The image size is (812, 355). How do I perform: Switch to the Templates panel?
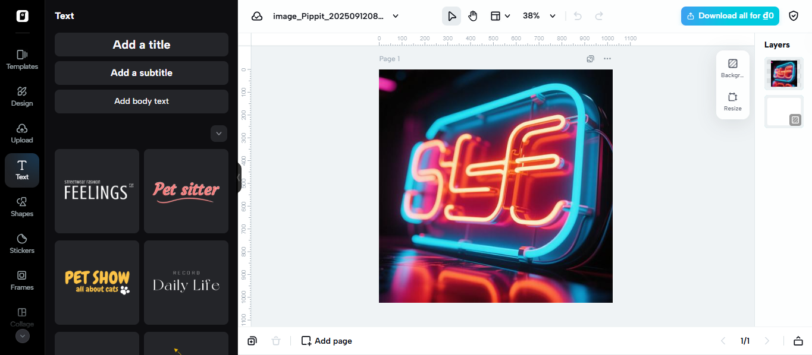21,59
